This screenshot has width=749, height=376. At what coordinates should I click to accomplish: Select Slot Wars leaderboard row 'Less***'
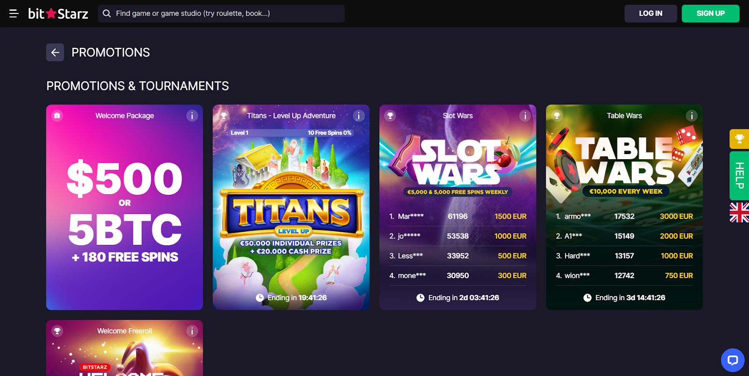click(458, 256)
